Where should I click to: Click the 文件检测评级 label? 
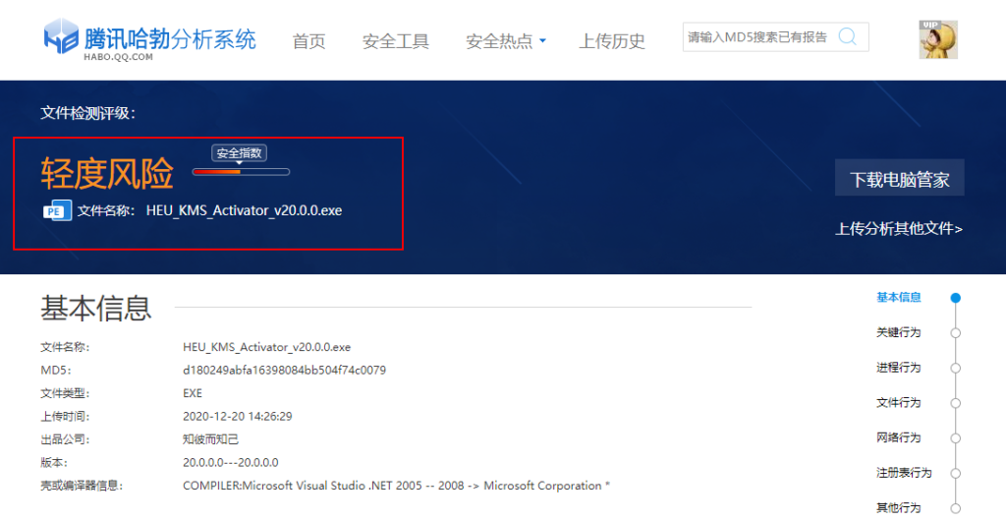click(x=87, y=114)
